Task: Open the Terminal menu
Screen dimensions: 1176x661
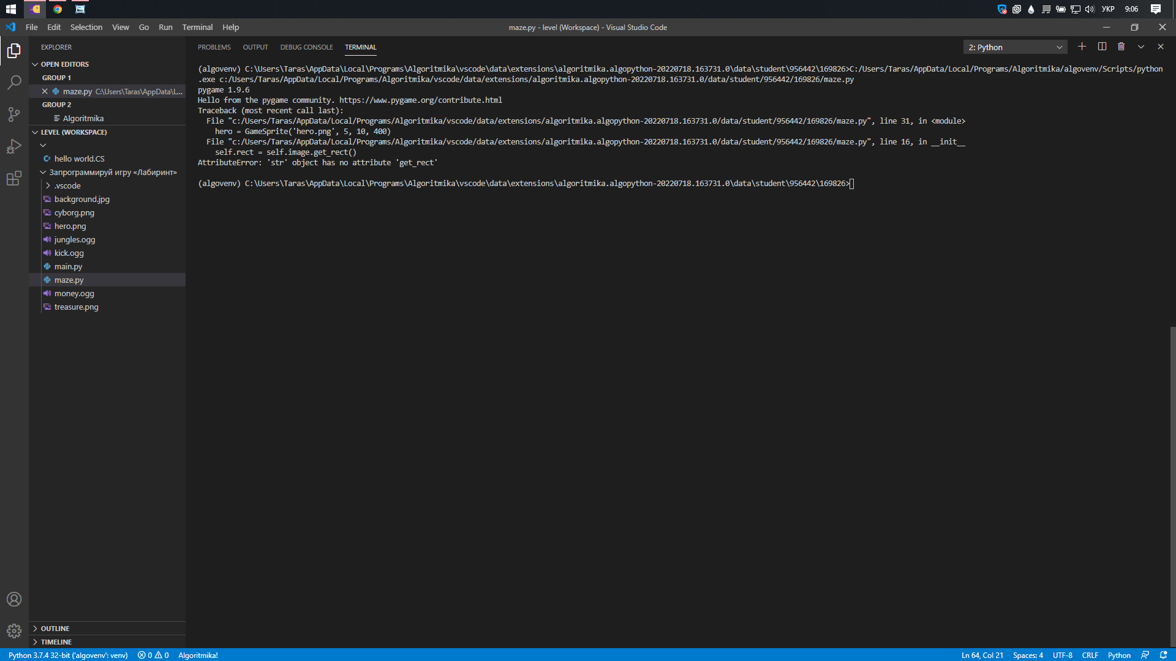Action: click(x=197, y=27)
